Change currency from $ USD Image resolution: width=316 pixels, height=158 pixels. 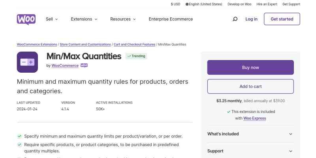[x=175, y=4]
